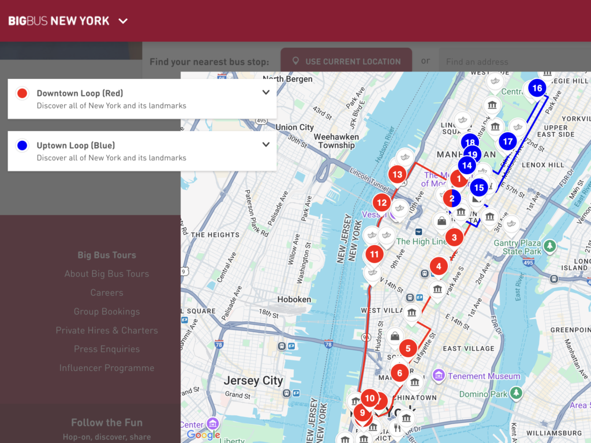Click red stop marker 3
The height and width of the screenshot is (443, 591).
click(454, 237)
